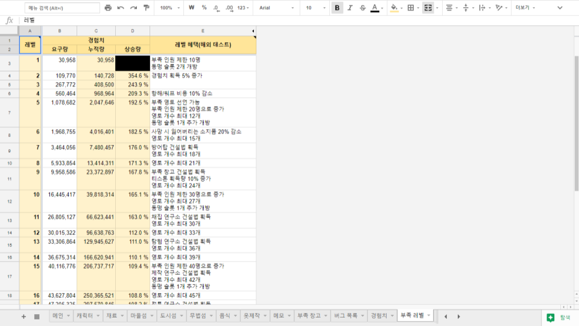Toggle bold formatting
579x326 pixels.
pyautogui.click(x=337, y=8)
